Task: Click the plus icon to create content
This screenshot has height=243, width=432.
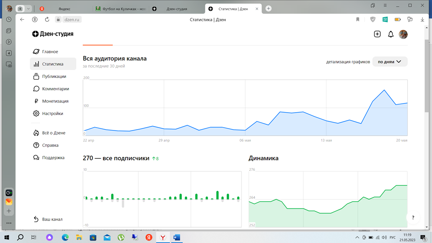Action: (377, 34)
